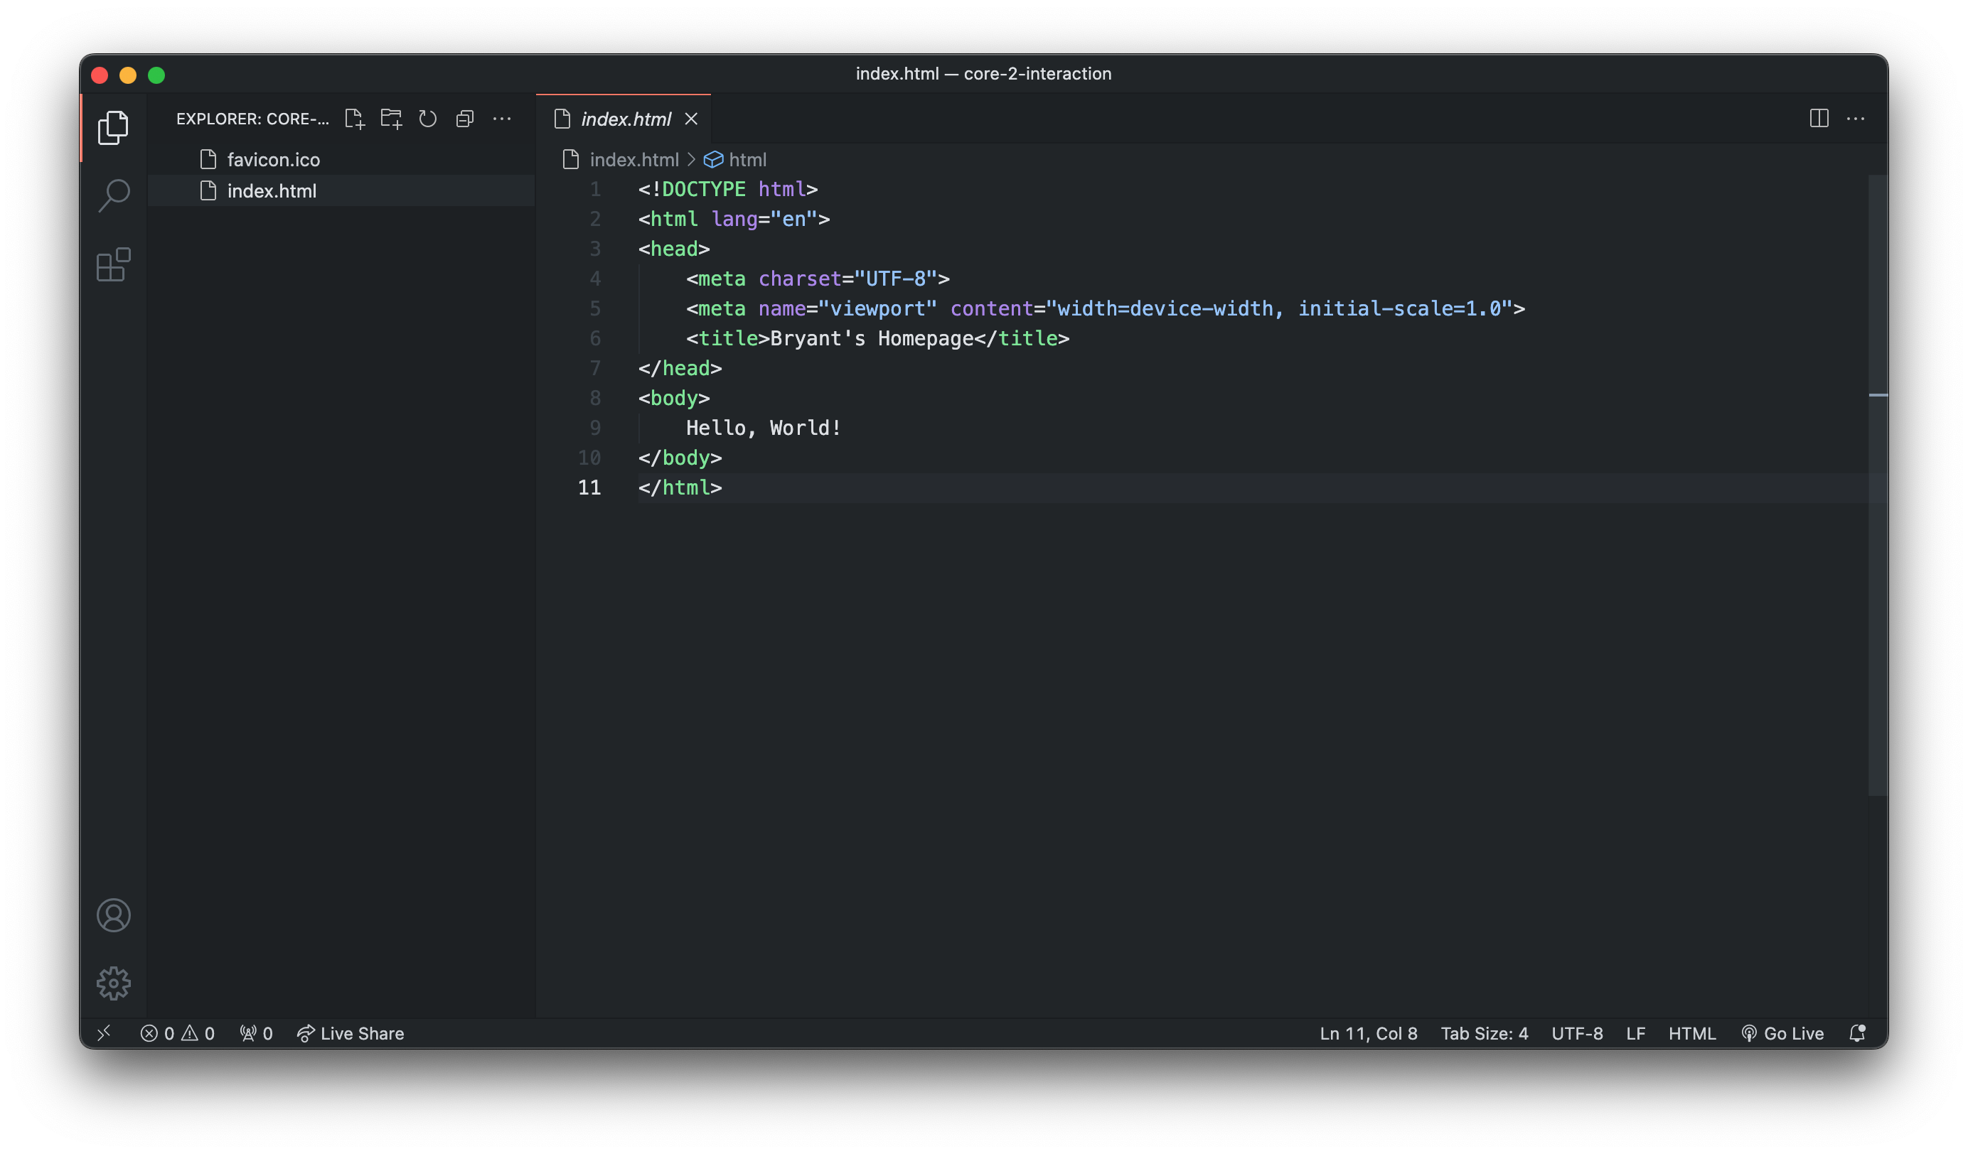This screenshot has width=1968, height=1154.
Task: Refresh the Explorer file list
Action: click(x=428, y=119)
